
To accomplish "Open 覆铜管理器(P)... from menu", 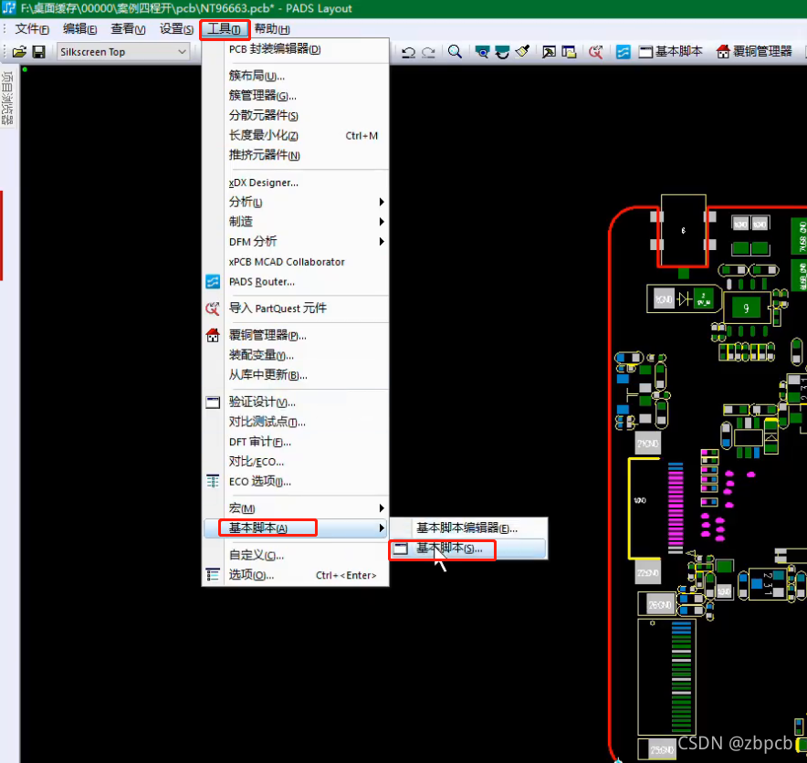I will tap(296, 336).
